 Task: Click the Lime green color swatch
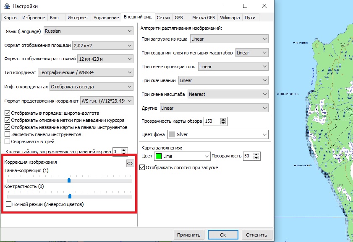158,156
